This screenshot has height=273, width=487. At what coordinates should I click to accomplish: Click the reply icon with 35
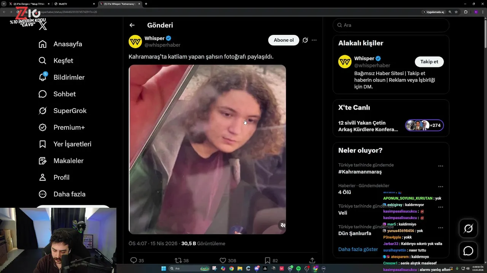134,260
